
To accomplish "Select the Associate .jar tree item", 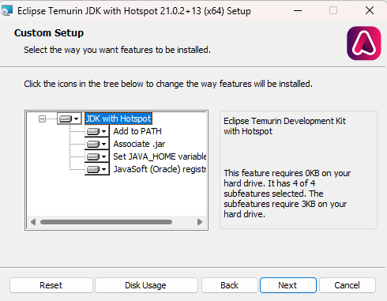I will click(x=139, y=144).
